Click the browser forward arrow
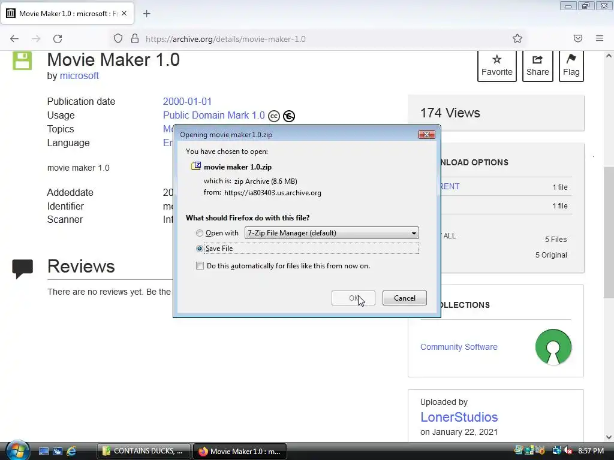Screen dimensions: 614x460 tap(36, 39)
